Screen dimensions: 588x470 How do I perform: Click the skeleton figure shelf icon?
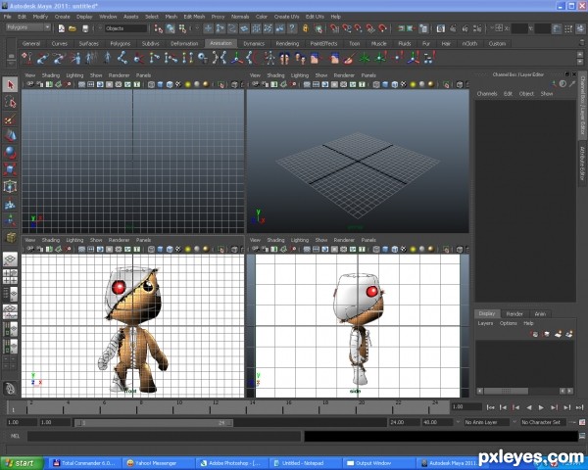coord(269,58)
